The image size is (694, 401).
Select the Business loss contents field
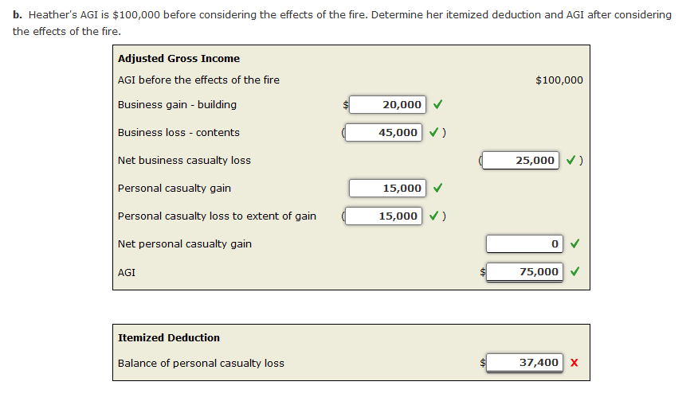click(x=383, y=133)
